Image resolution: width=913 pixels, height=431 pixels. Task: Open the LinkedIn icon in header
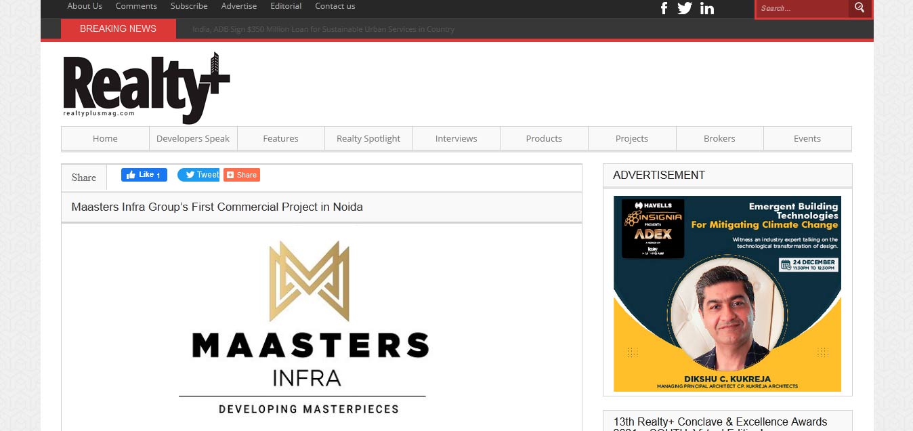(x=706, y=8)
